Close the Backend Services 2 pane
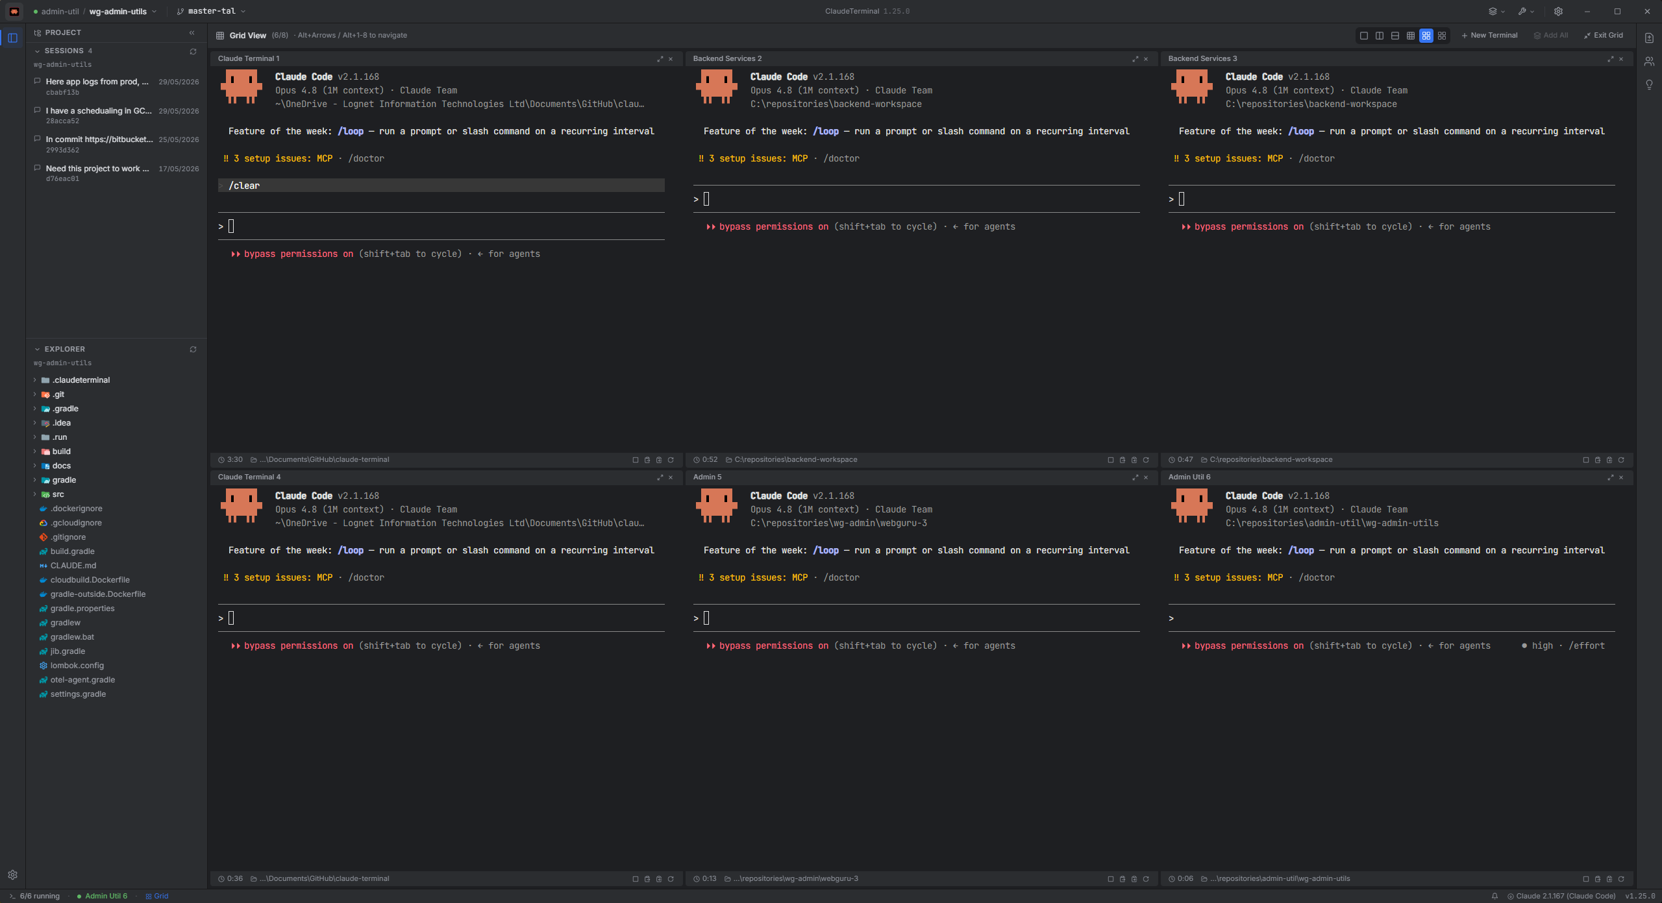Viewport: 1662px width, 903px height. pos(1146,59)
